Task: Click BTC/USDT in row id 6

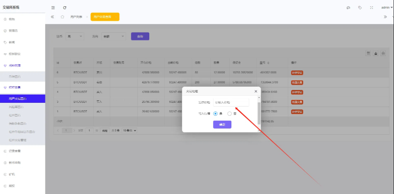Action: tap(80, 72)
